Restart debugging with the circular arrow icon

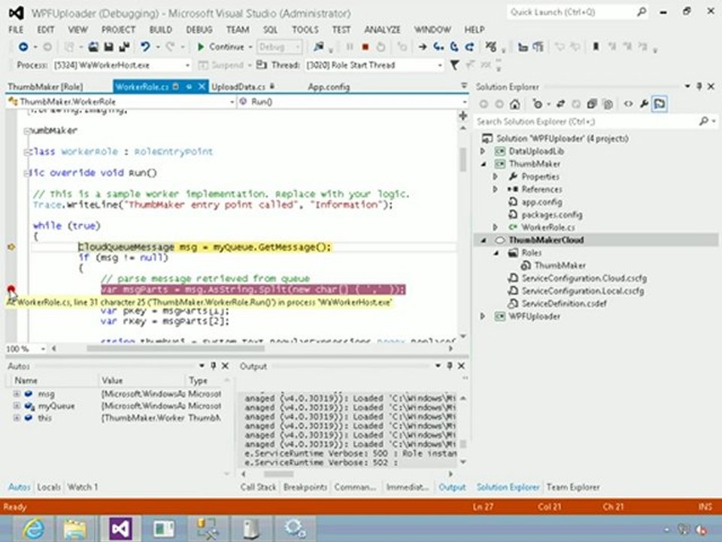[x=381, y=47]
